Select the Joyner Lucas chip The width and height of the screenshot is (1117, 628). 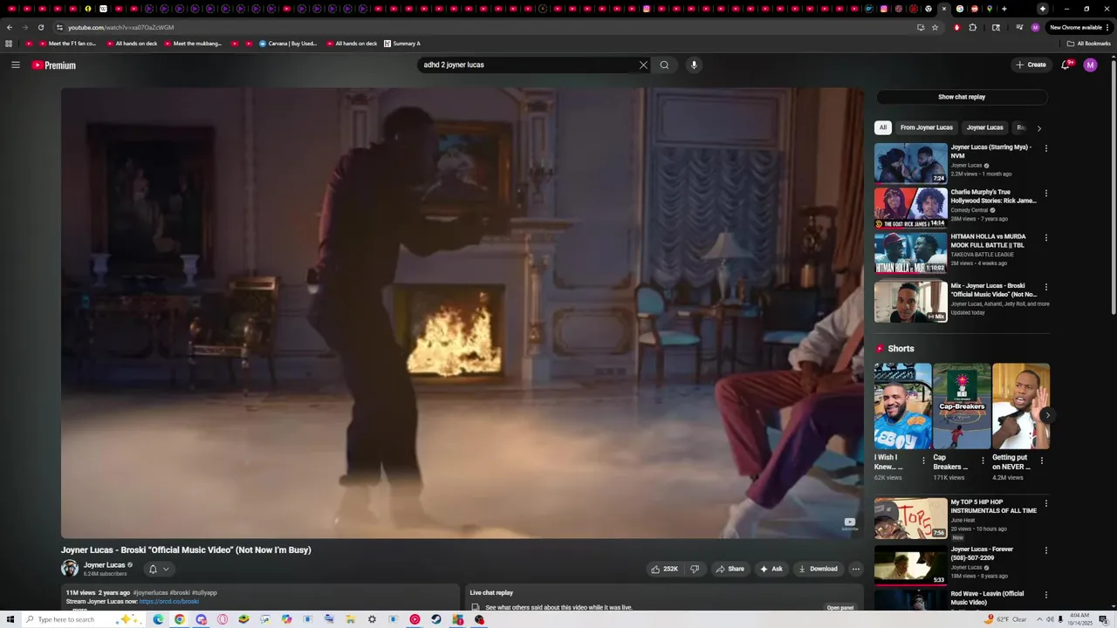click(x=984, y=127)
